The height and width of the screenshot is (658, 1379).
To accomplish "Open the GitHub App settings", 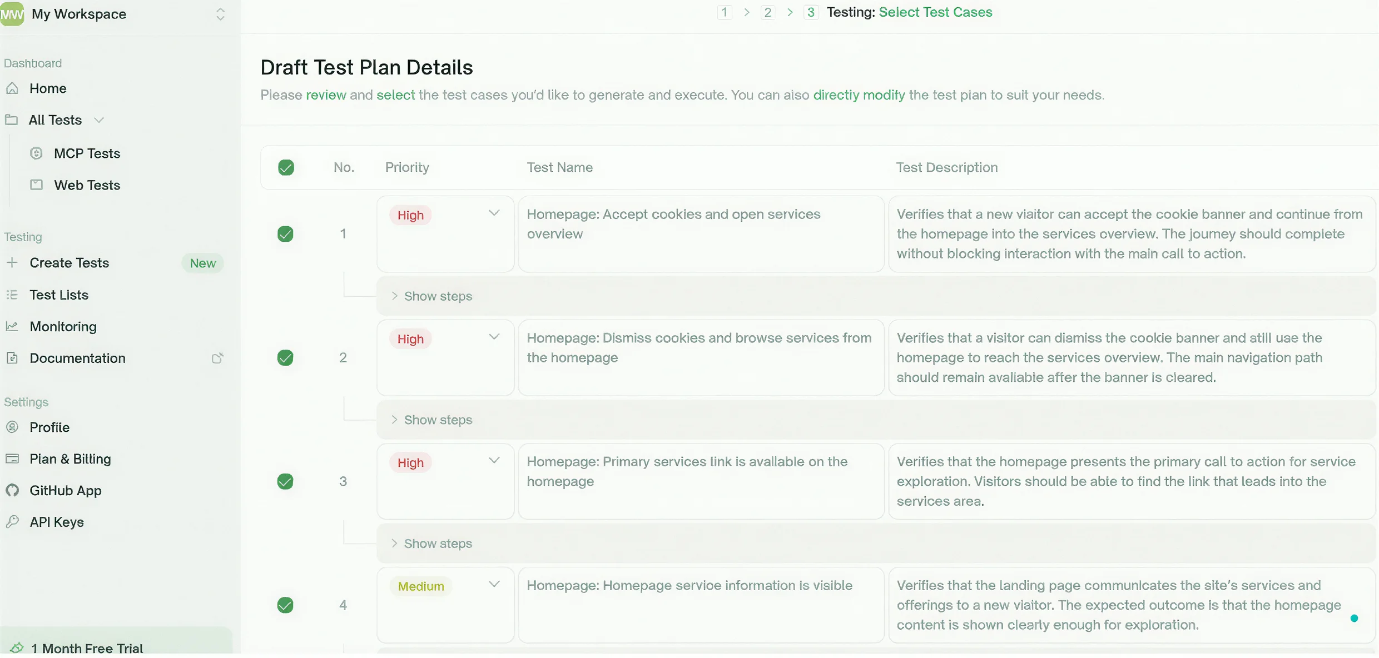I will pos(66,490).
